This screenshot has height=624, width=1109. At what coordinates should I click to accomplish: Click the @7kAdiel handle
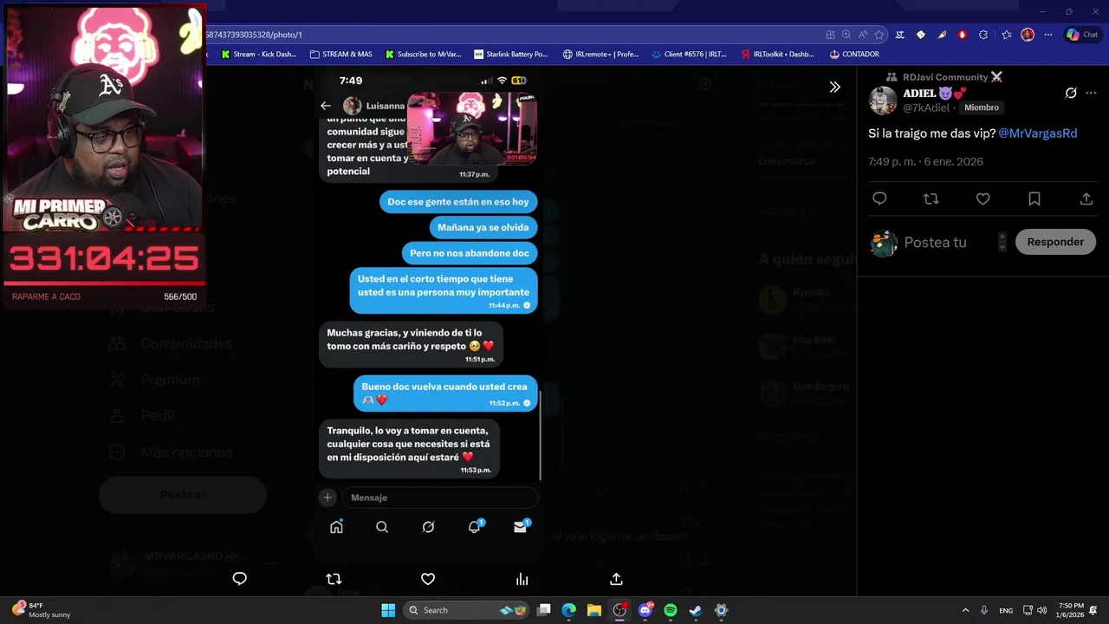tap(926, 107)
